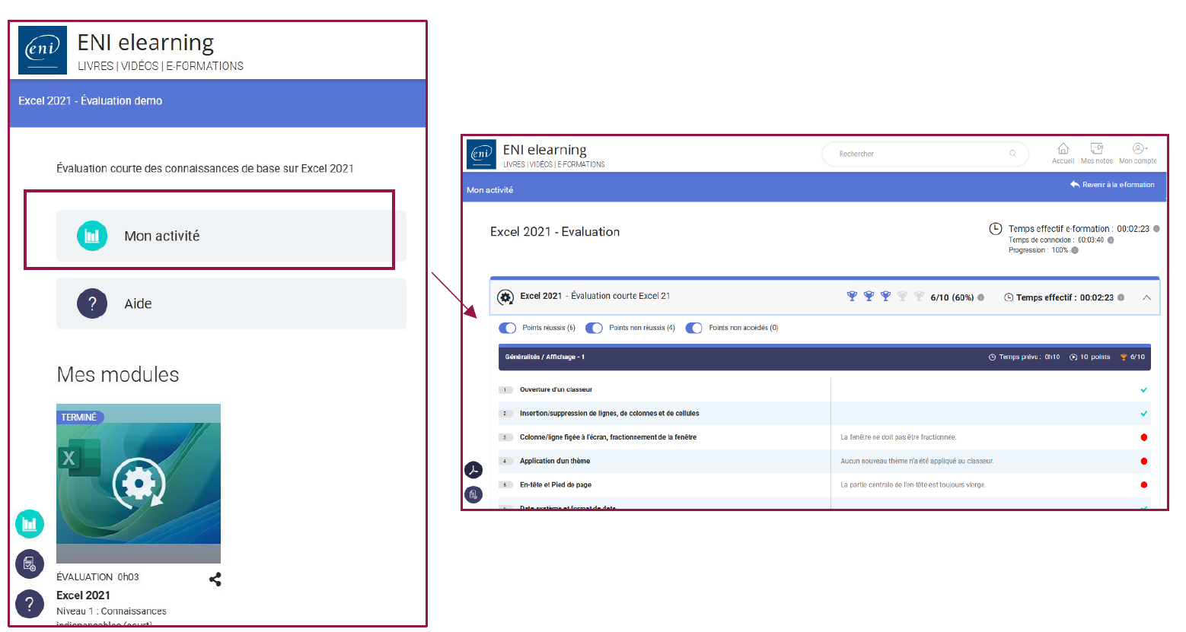This screenshot has width=1186, height=632.
Task: Click the red dot on Application d'un thème row
Action: coord(1143,461)
